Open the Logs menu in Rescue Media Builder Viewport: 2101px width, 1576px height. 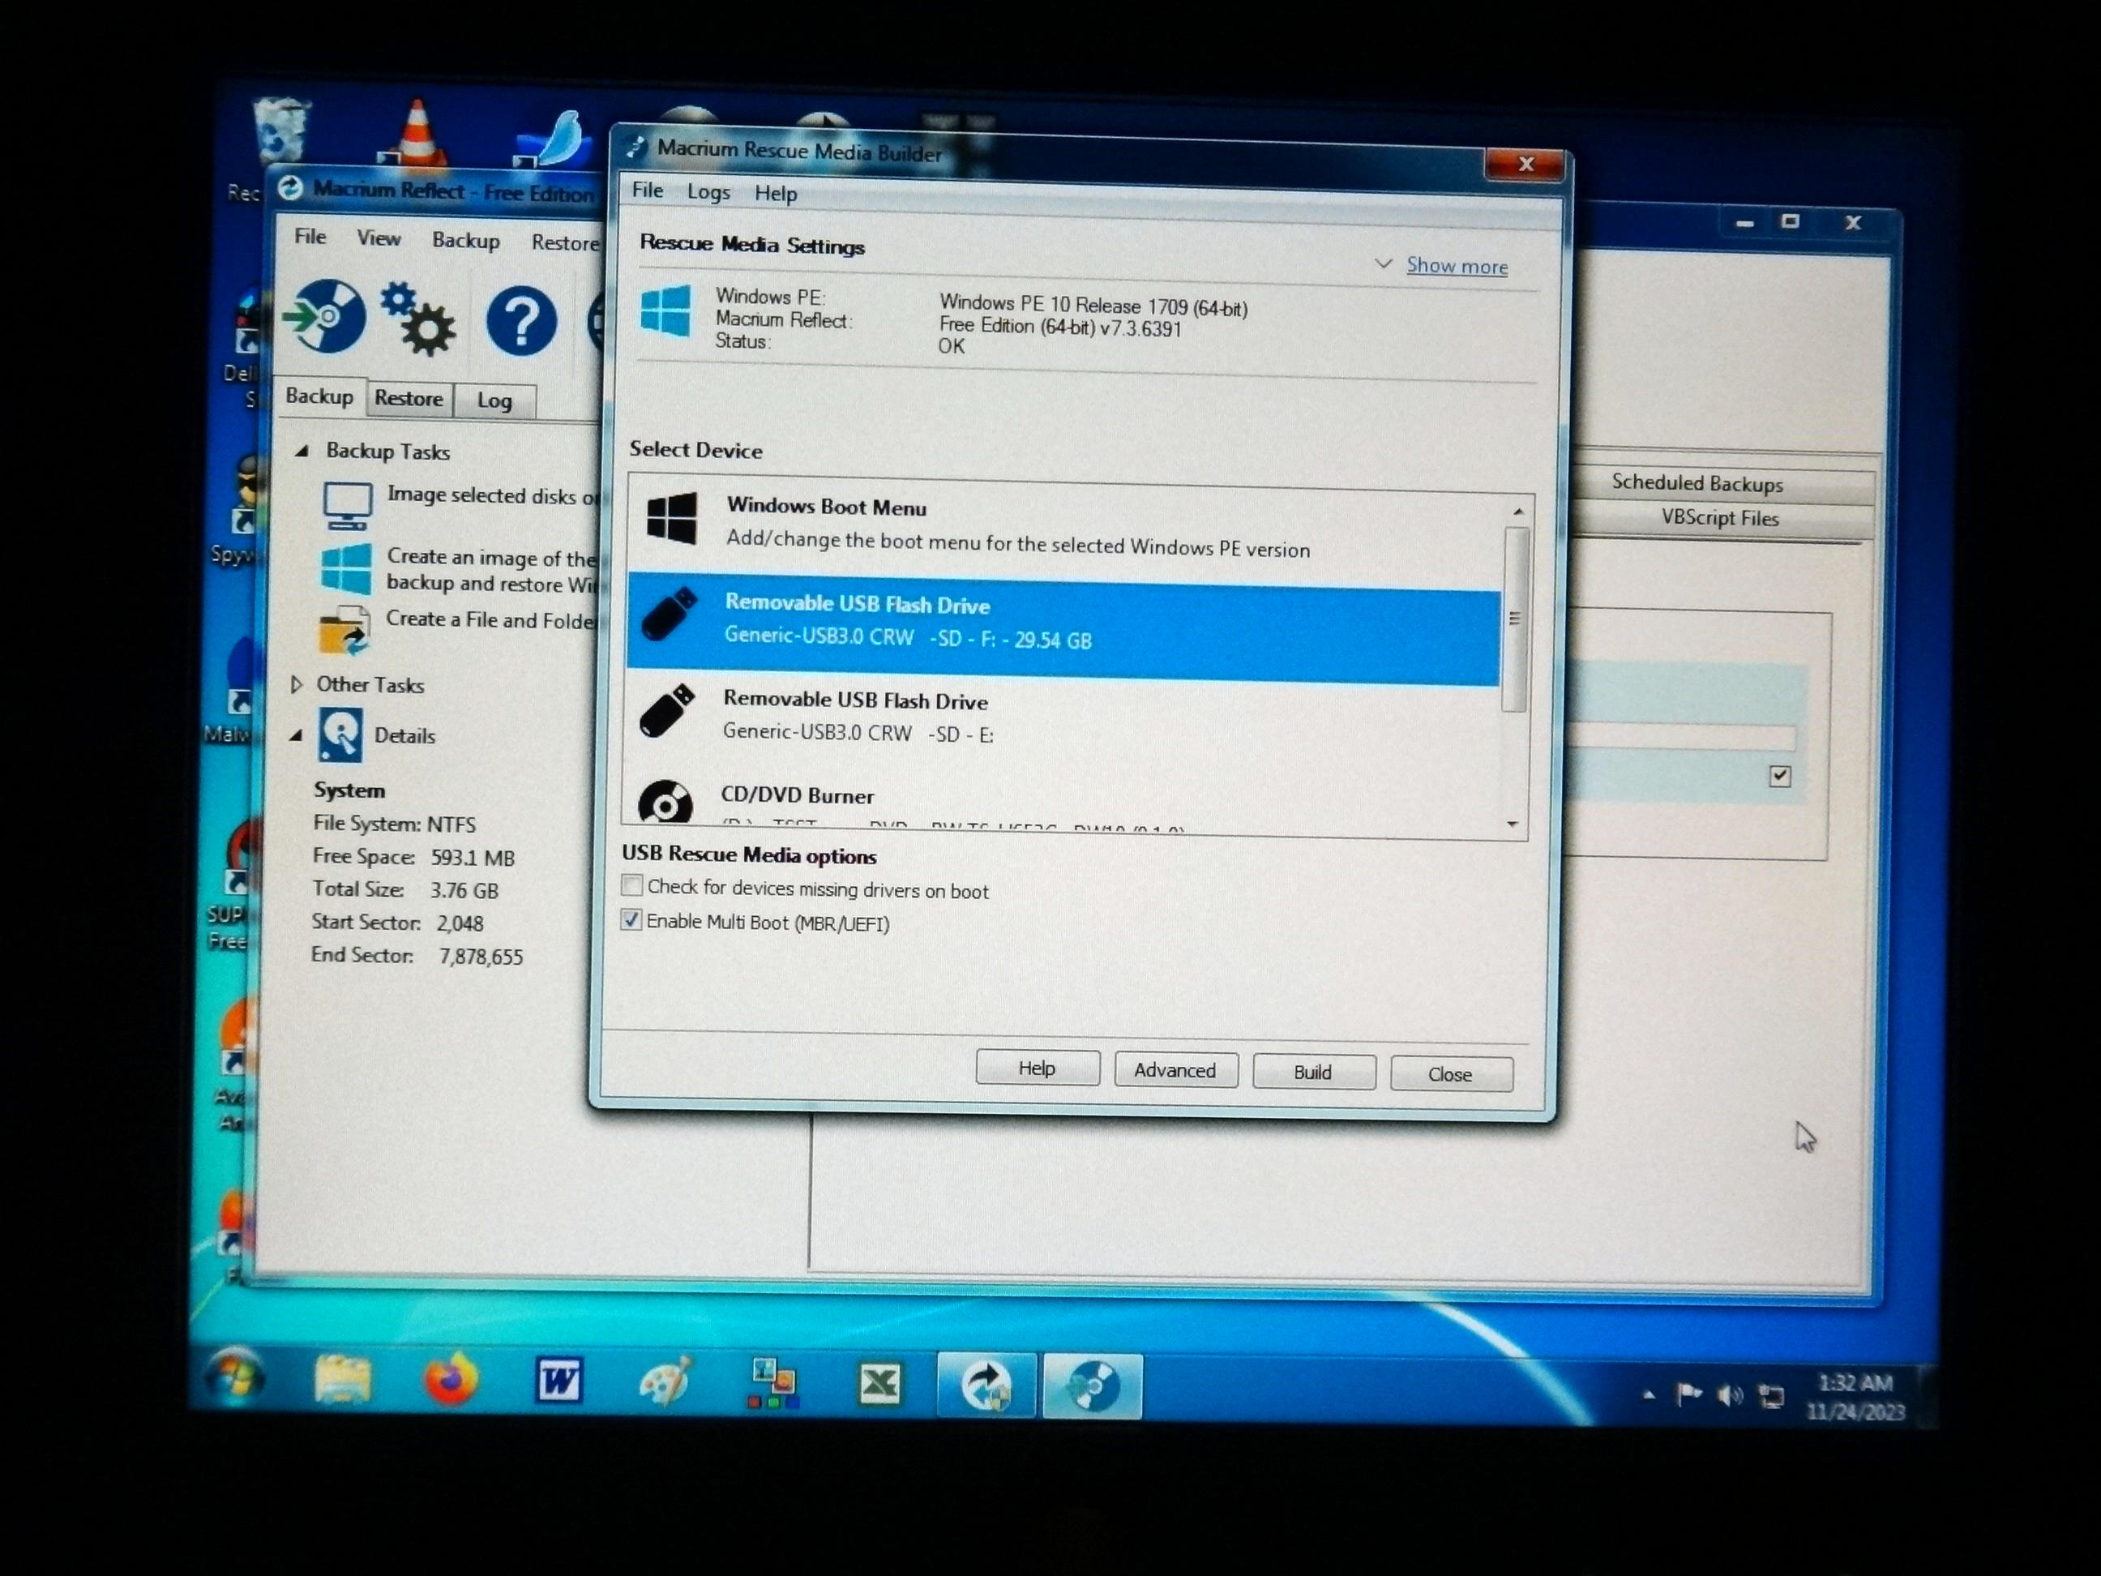coord(708,192)
